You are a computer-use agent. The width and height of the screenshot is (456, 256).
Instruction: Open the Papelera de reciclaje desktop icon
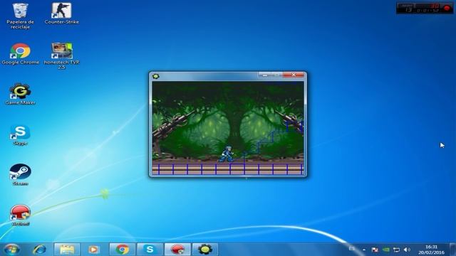point(20,16)
